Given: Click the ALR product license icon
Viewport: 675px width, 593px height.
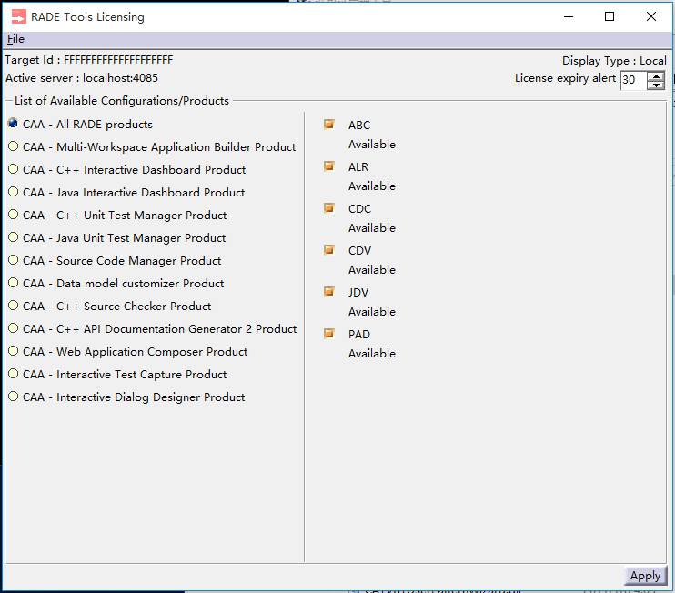Looking at the screenshot, I should (329, 166).
